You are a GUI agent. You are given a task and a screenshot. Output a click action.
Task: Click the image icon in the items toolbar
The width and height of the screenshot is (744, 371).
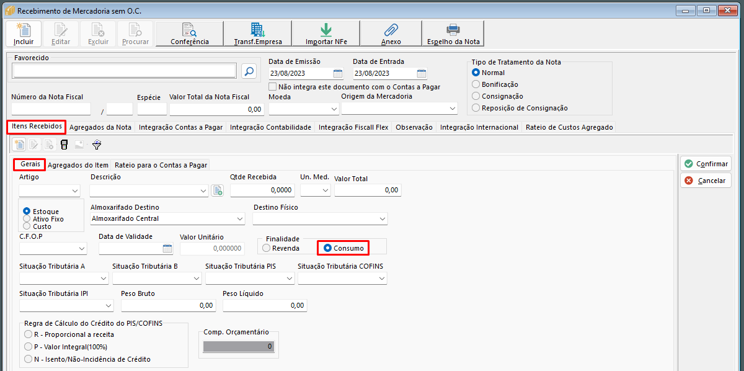79,145
